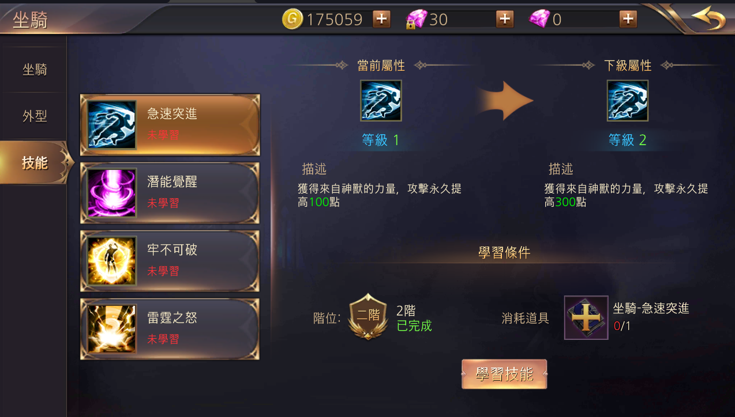Viewport: 735px width, 417px height.
Task: Click the 坐騎 title in header
Action: point(30,20)
